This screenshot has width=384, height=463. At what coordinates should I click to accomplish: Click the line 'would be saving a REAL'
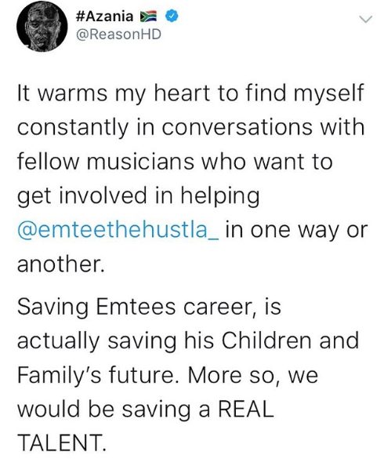click(x=146, y=410)
